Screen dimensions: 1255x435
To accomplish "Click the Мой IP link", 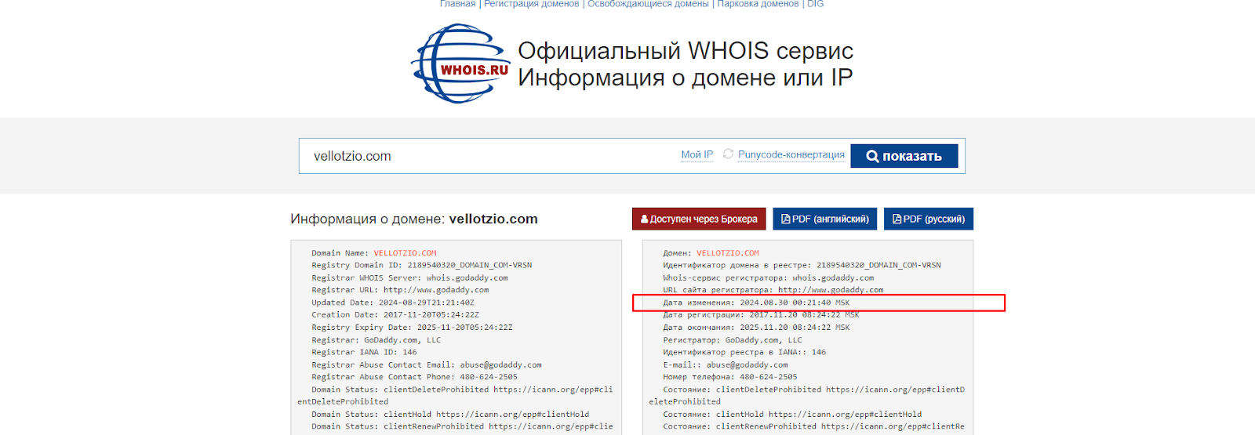I will (697, 154).
